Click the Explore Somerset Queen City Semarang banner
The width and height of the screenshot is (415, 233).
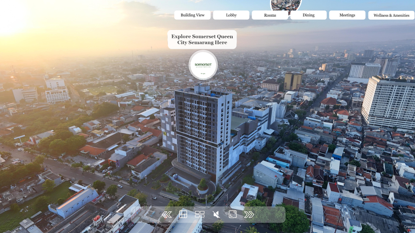(x=202, y=40)
